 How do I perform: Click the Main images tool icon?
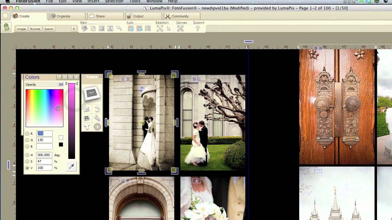pos(85,28)
